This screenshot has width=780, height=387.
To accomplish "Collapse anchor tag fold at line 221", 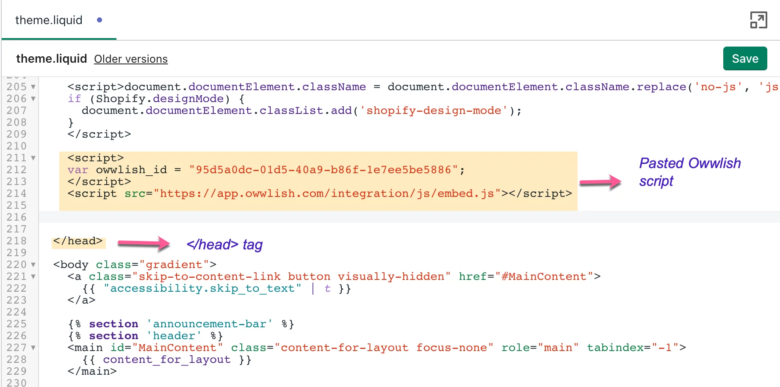I will pyautogui.click(x=33, y=276).
